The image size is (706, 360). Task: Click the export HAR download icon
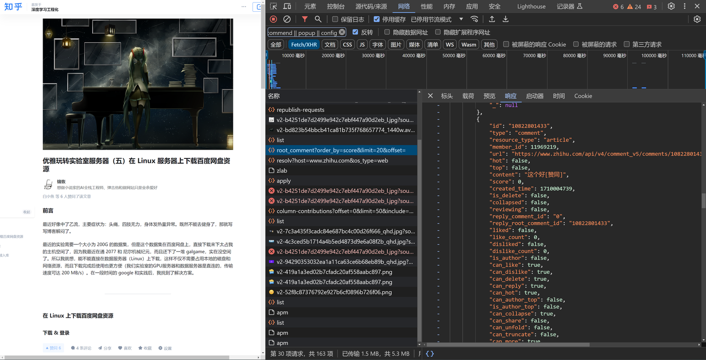click(x=505, y=19)
